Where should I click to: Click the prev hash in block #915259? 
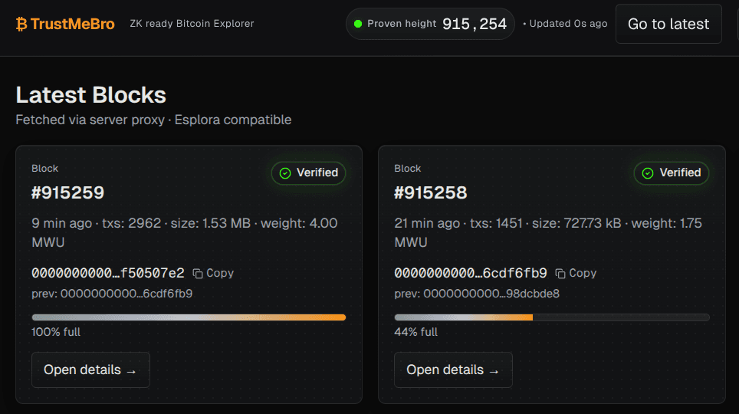[x=112, y=294]
